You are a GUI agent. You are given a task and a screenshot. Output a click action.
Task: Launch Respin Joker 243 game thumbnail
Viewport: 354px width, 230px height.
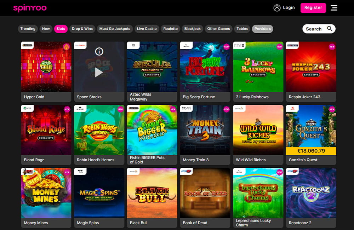click(x=311, y=67)
